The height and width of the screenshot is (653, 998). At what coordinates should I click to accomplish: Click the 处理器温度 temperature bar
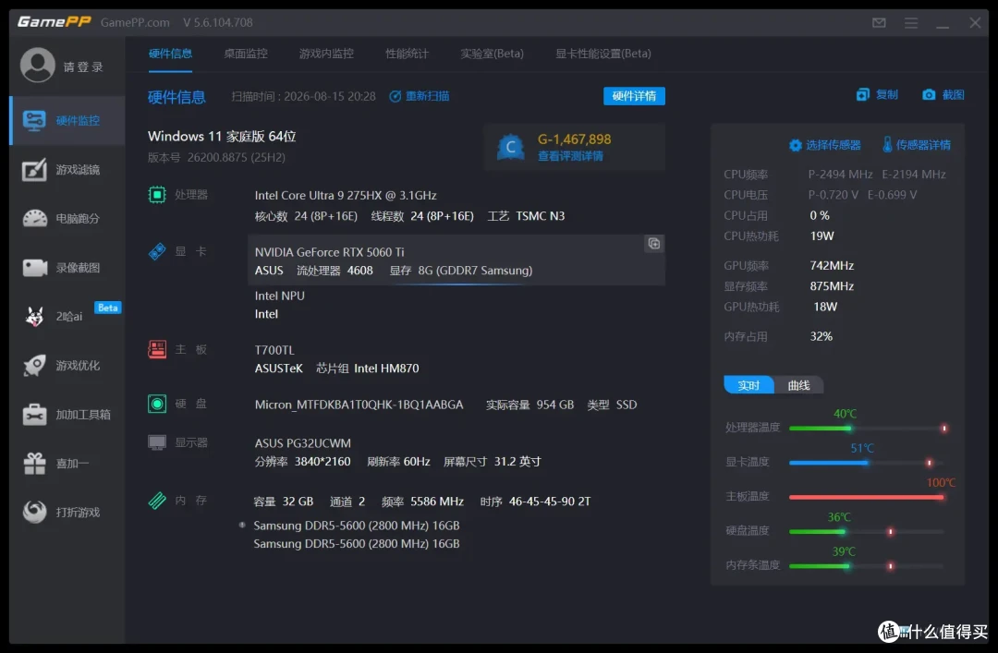[868, 429]
